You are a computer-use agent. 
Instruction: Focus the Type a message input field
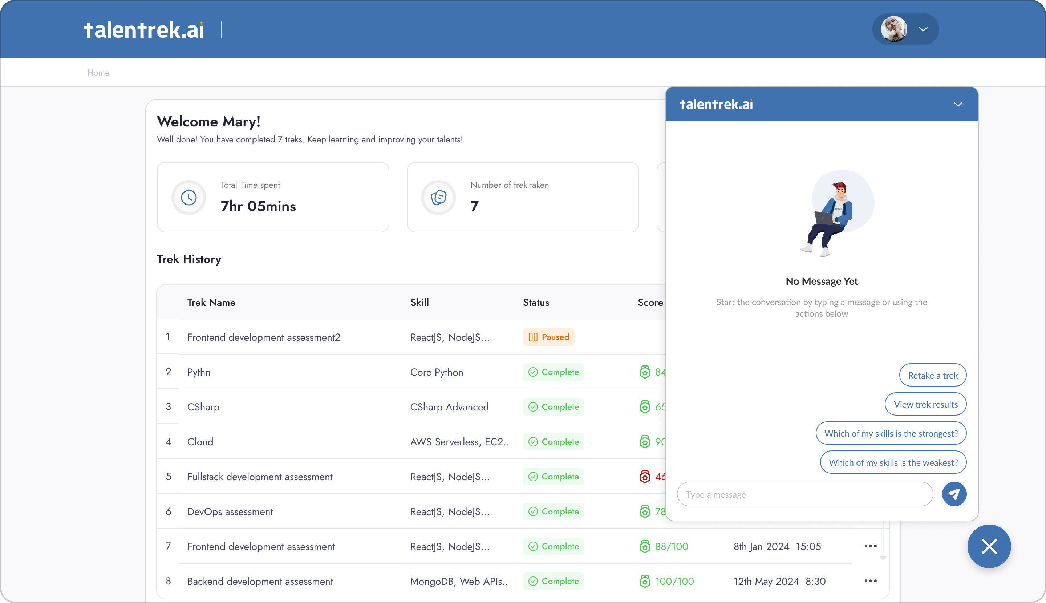click(804, 494)
